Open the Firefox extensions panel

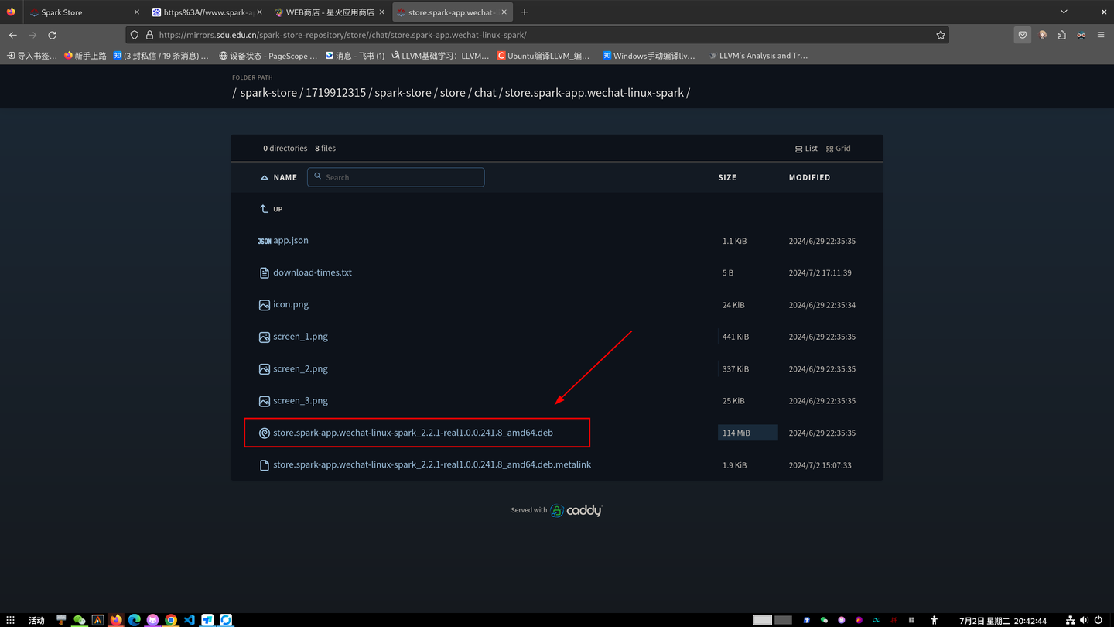pos(1062,35)
